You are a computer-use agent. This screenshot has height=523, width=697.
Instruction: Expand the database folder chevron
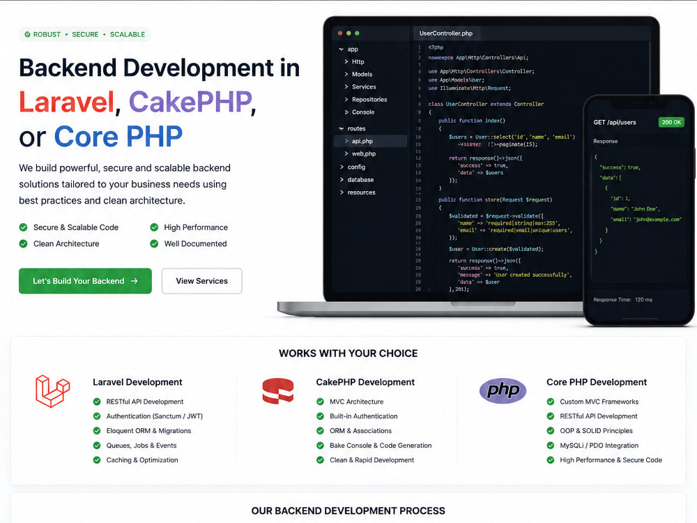(342, 180)
